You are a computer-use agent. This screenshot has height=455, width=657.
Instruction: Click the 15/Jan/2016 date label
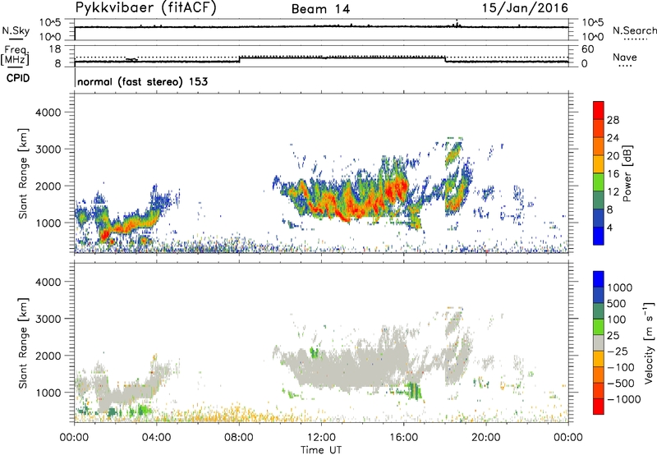(525, 7)
